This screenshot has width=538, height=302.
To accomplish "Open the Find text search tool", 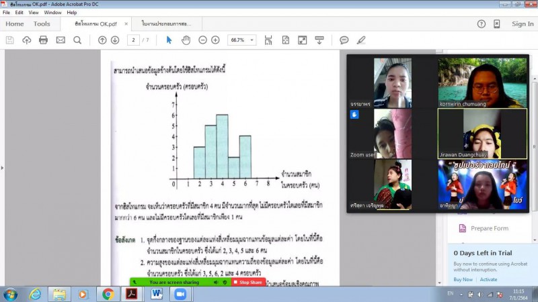I will tap(77, 40).
